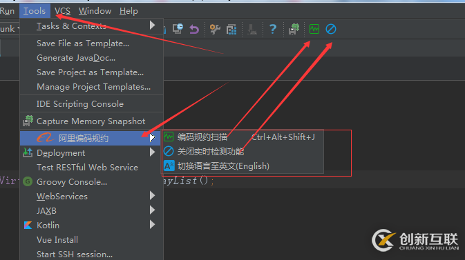The height and width of the screenshot is (260, 465).
Task: Open Help via the question mark icon
Action: [273, 30]
